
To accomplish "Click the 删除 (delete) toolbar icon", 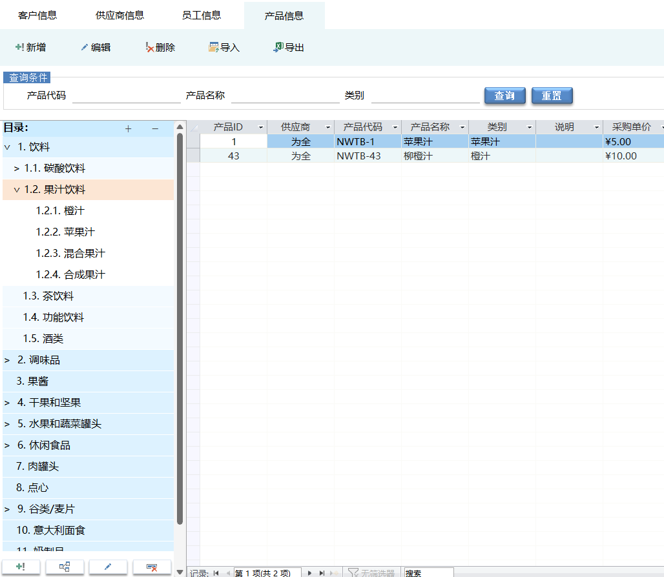I will coord(150,47).
